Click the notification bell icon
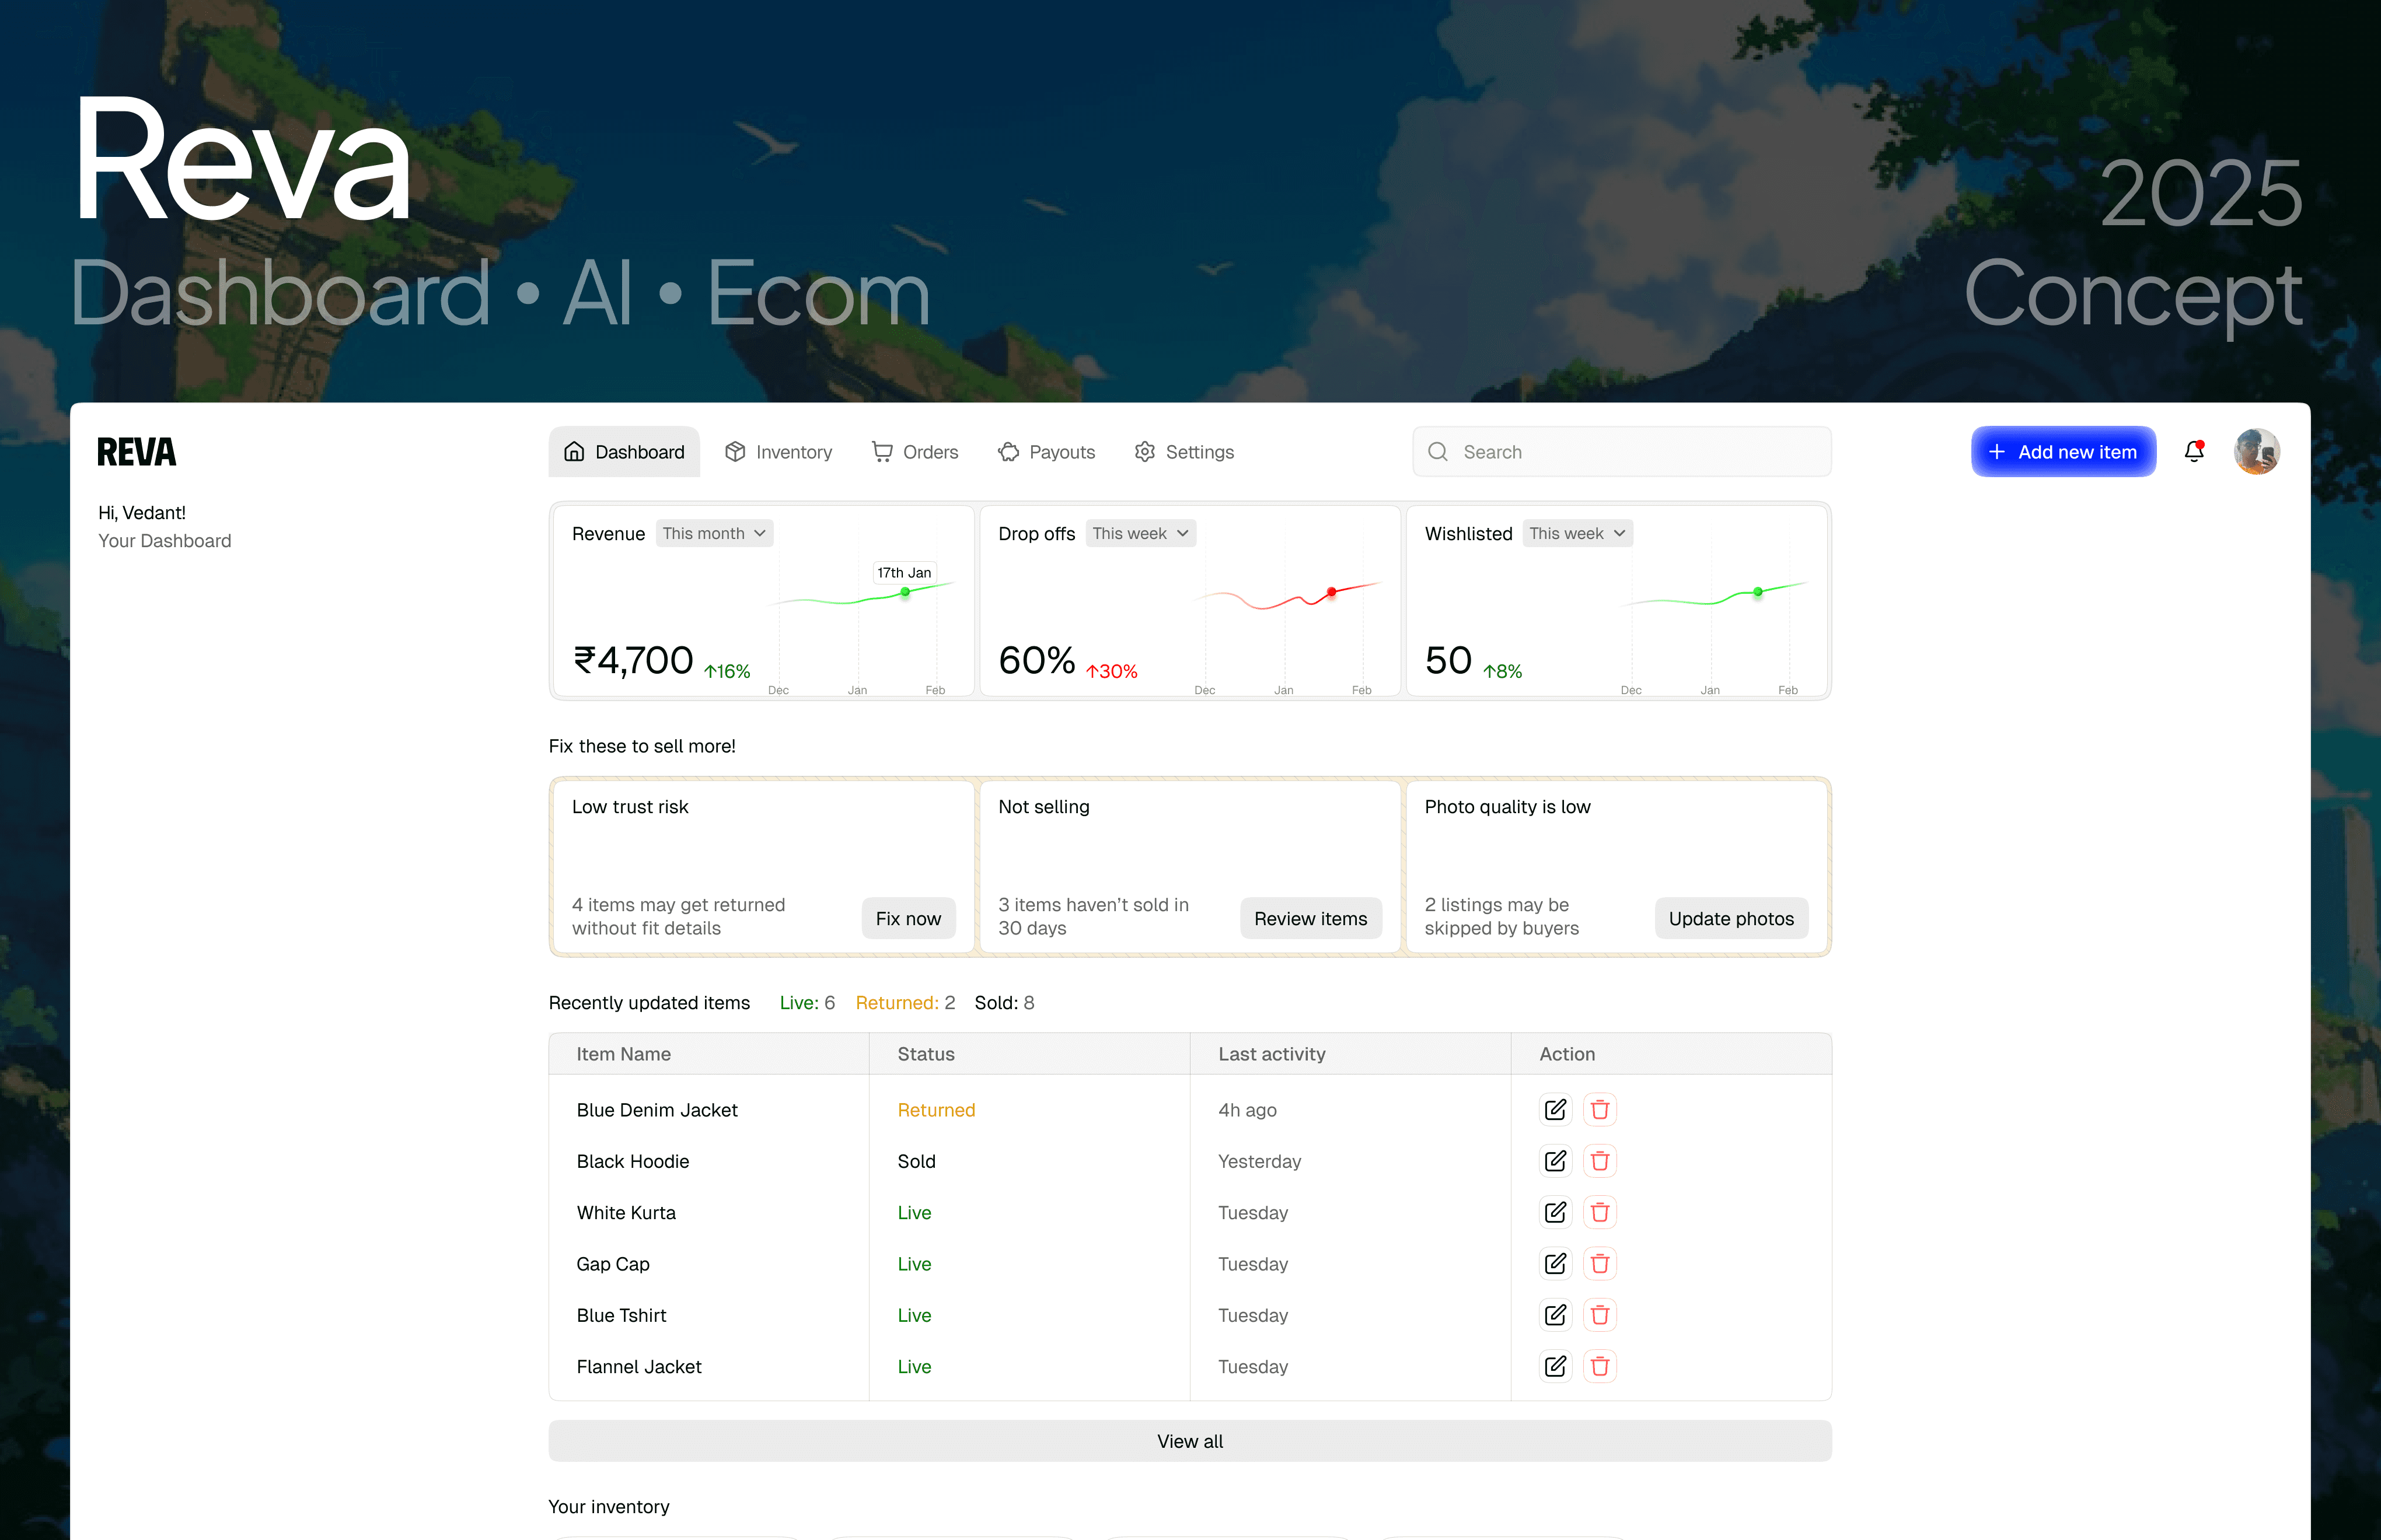 pos(2193,452)
